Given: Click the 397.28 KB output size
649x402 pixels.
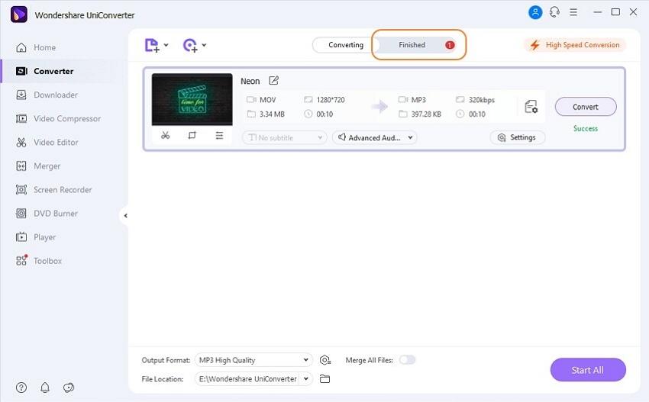Looking at the screenshot, I should pyautogui.click(x=426, y=114).
